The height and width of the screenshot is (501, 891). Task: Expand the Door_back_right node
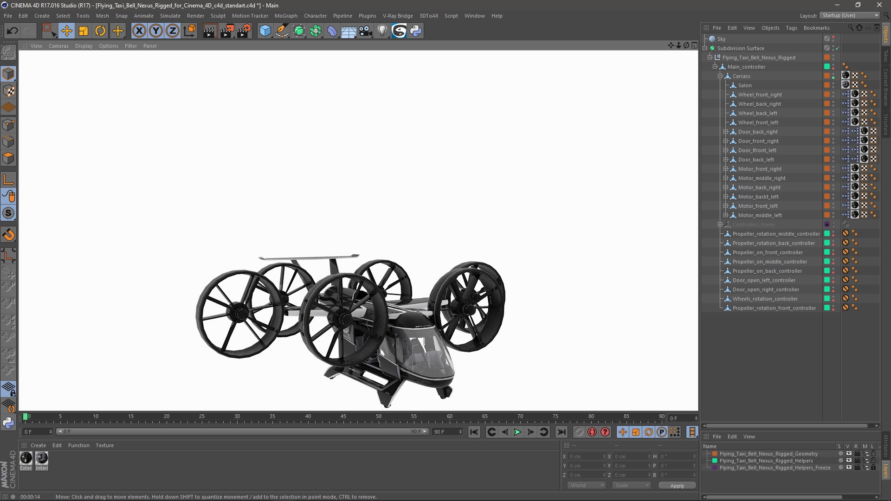pyautogui.click(x=726, y=132)
